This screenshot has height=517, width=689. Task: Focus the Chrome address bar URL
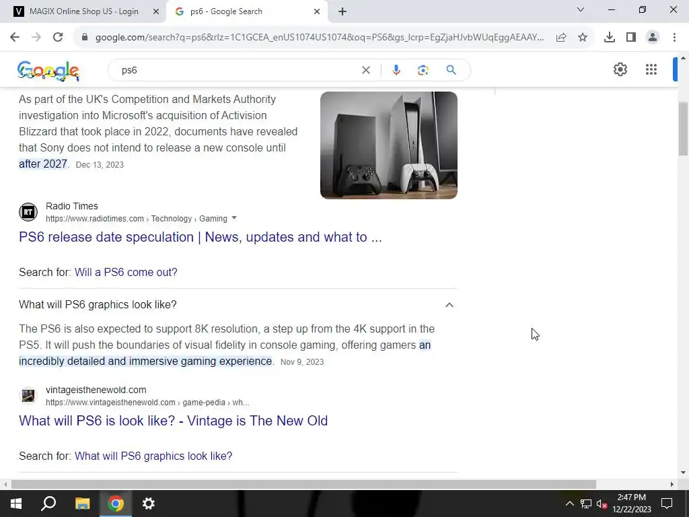[320, 38]
